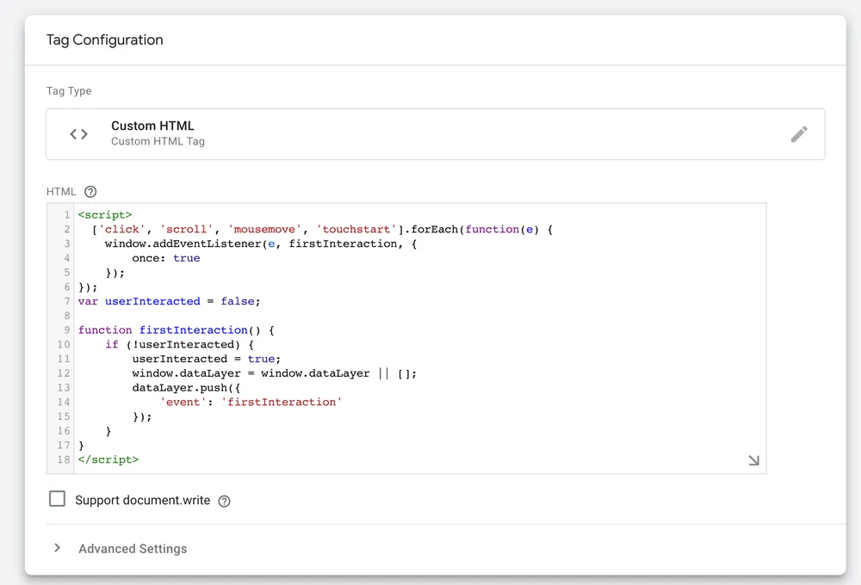Enable the Support document.write checkbox

pyautogui.click(x=58, y=499)
